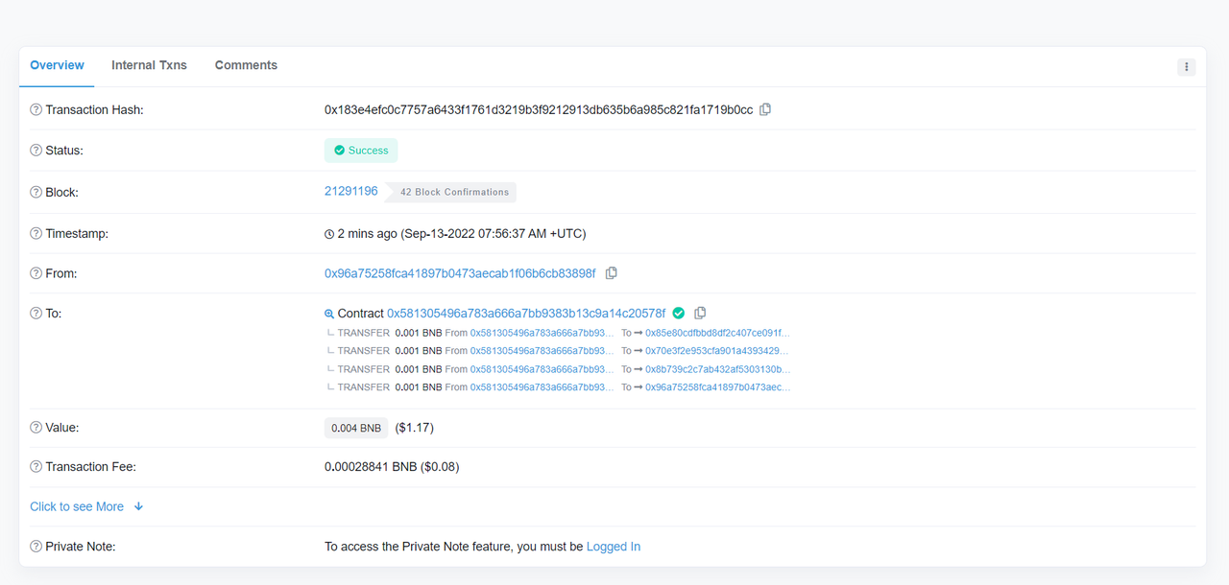This screenshot has width=1229, height=585.
Task: Copy the transaction hash to clipboard
Action: [765, 109]
